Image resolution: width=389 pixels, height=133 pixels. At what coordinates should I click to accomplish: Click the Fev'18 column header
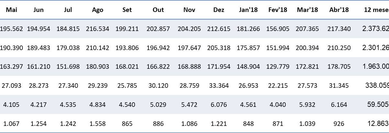click(x=278, y=10)
